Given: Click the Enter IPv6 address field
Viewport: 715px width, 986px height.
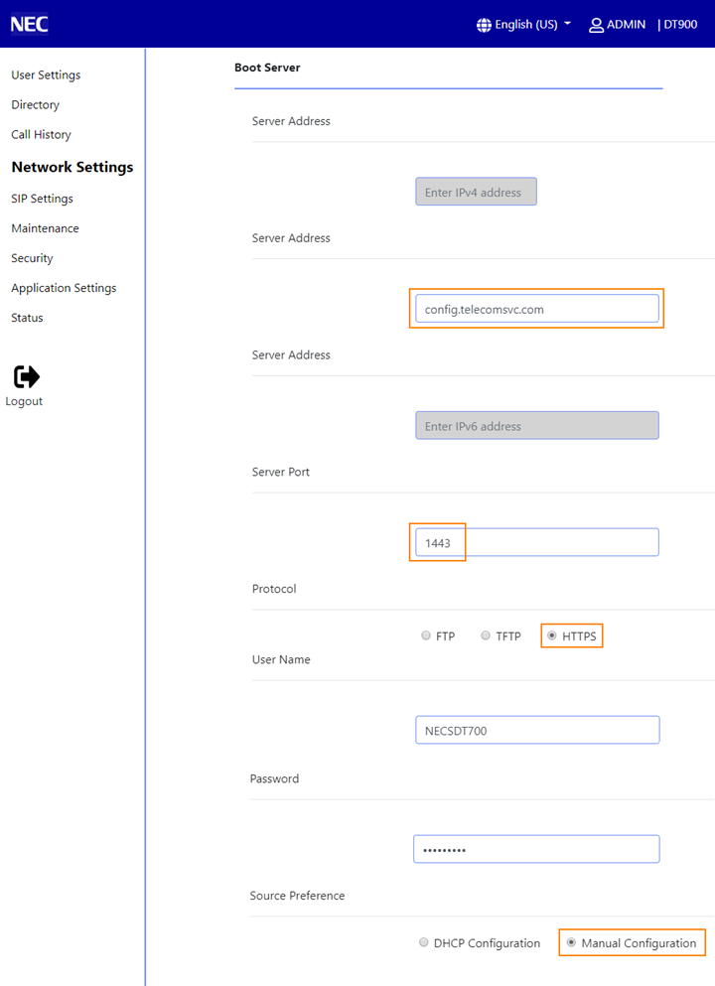Looking at the screenshot, I should tap(537, 426).
